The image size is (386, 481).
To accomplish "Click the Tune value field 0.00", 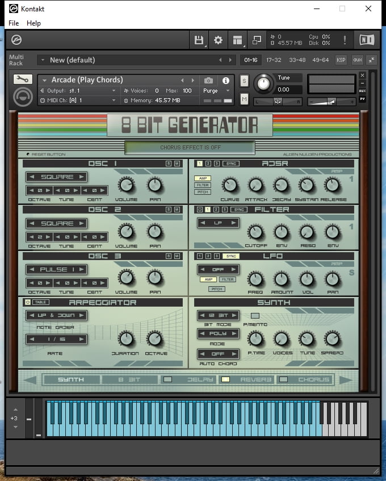I will pyautogui.click(x=289, y=90).
